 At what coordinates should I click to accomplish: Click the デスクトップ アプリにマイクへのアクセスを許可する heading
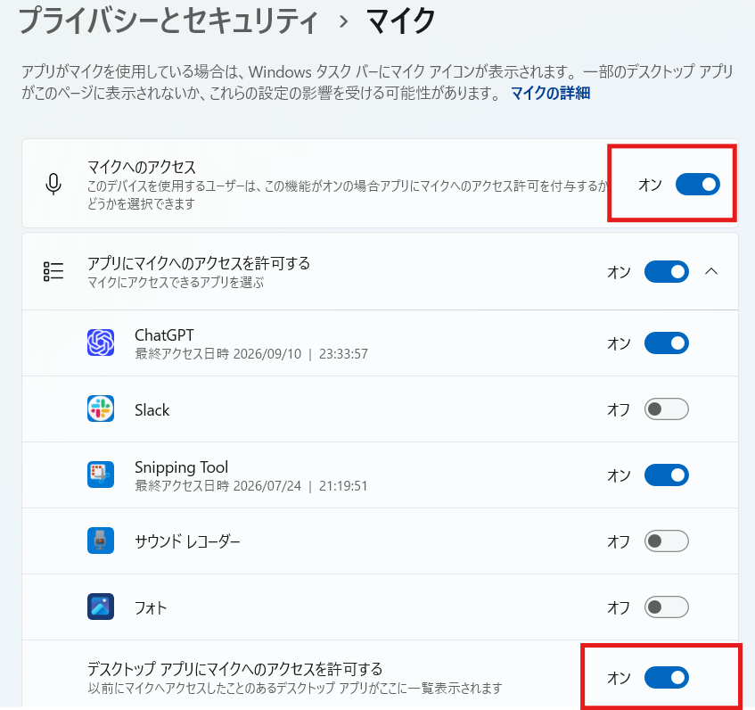tap(234, 669)
